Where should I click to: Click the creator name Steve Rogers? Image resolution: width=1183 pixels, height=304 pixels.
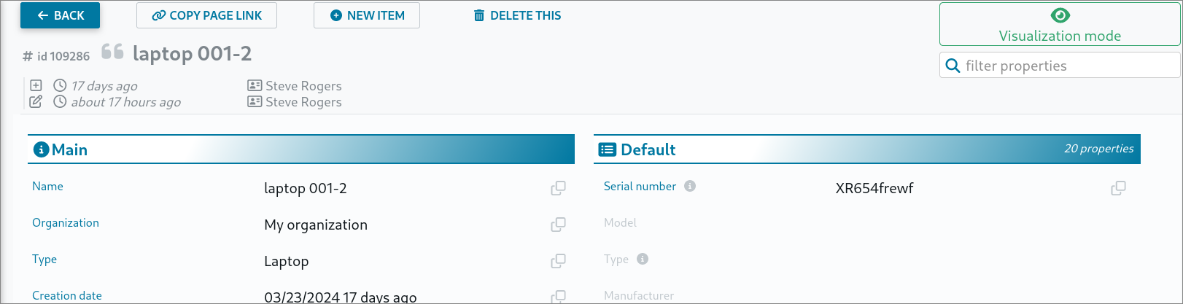(303, 86)
